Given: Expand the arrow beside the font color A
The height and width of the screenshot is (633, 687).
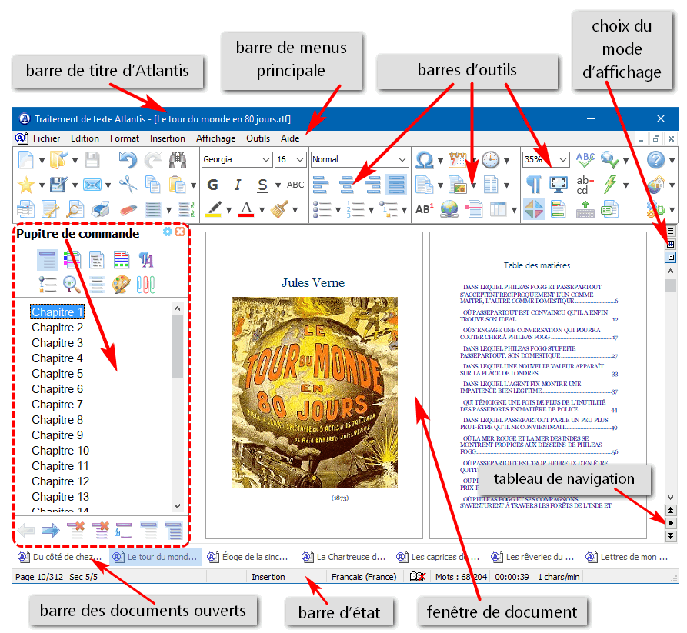Looking at the screenshot, I should tap(262, 210).
